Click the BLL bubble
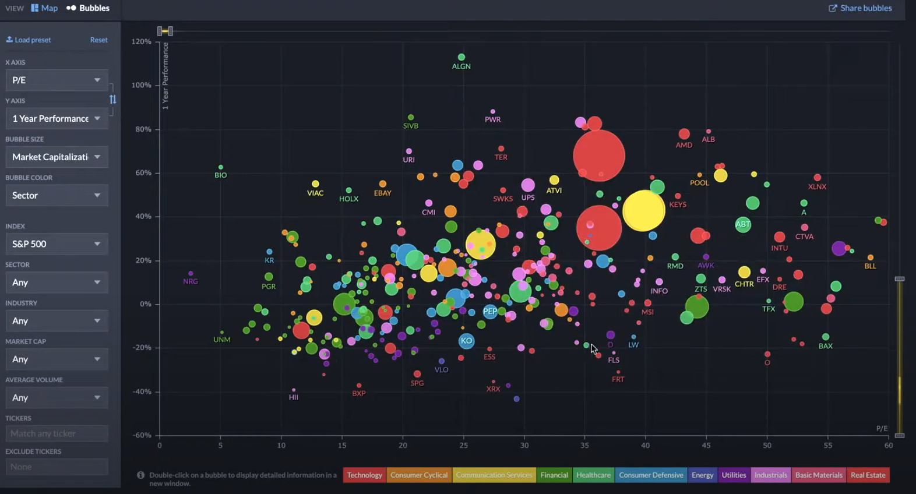916x494 pixels. pyautogui.click(x=870, y=257)
